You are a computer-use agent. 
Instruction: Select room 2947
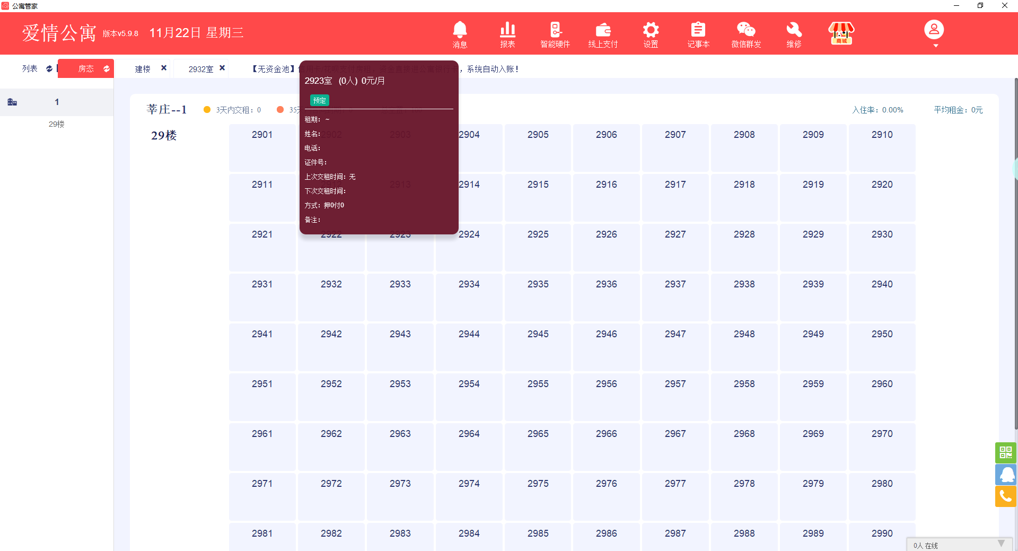675,347
